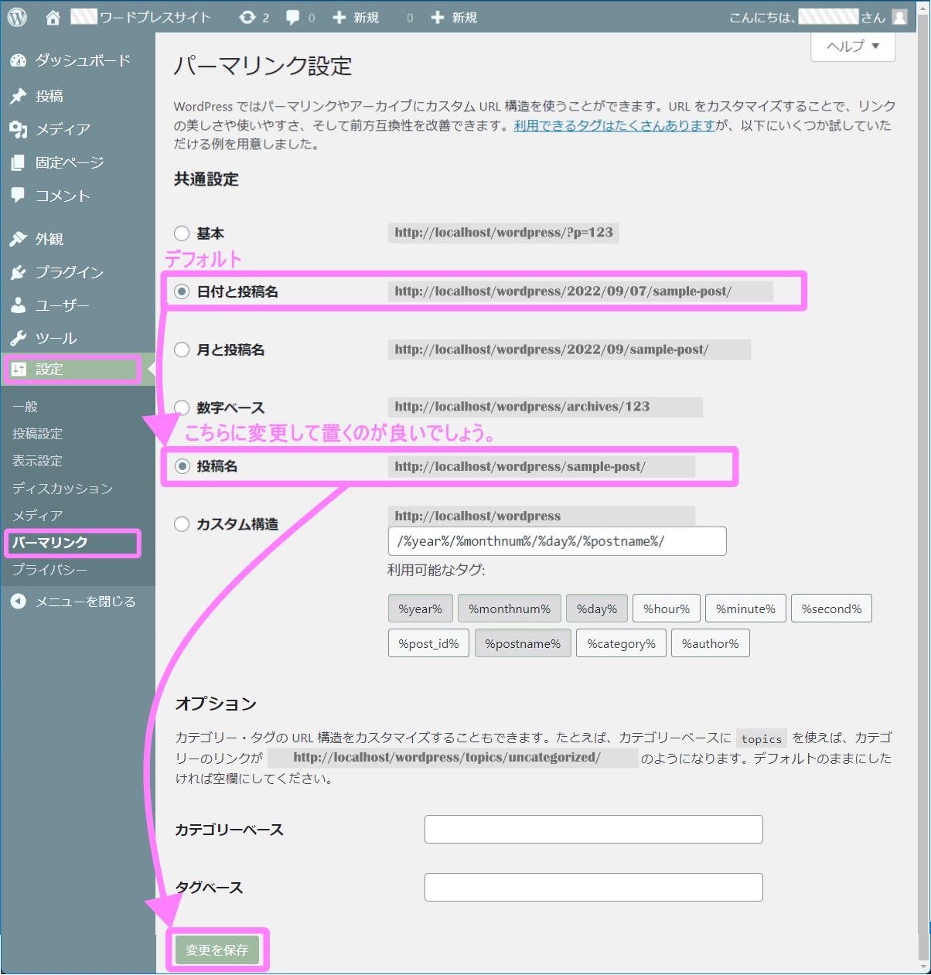931x975 pixels.
Task: Open プラグイン via the plug icon
Action: pyautogui.click(x=18, y=272)
